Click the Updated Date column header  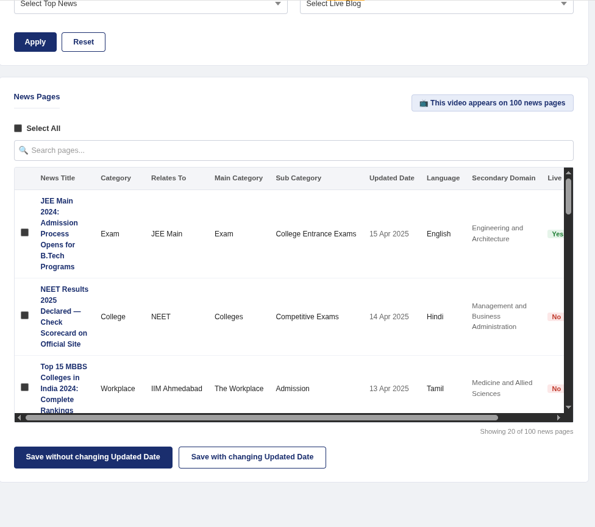point(391,178)
